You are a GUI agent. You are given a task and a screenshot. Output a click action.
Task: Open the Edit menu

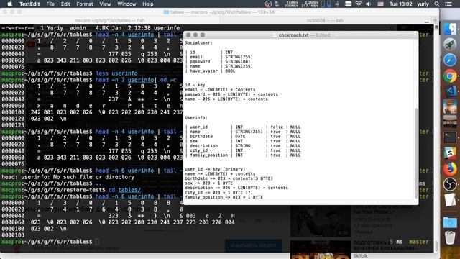point(65,4)
